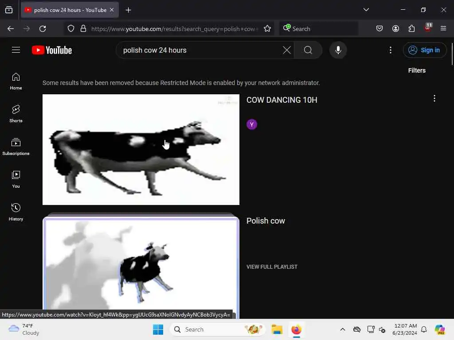Close the polish cow 24 hours tab

(x=112, y=10)
